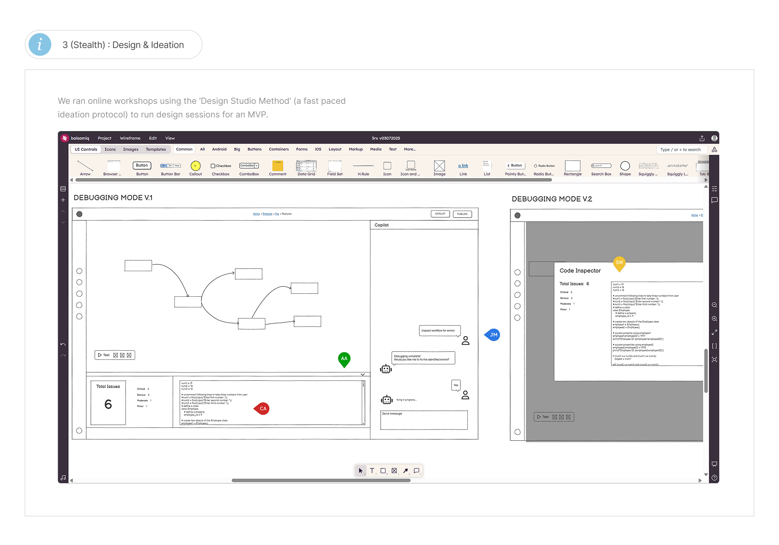Click the help question mark icon
The height and width of the screenshot is (545, 779).
(x=715, y=478)
